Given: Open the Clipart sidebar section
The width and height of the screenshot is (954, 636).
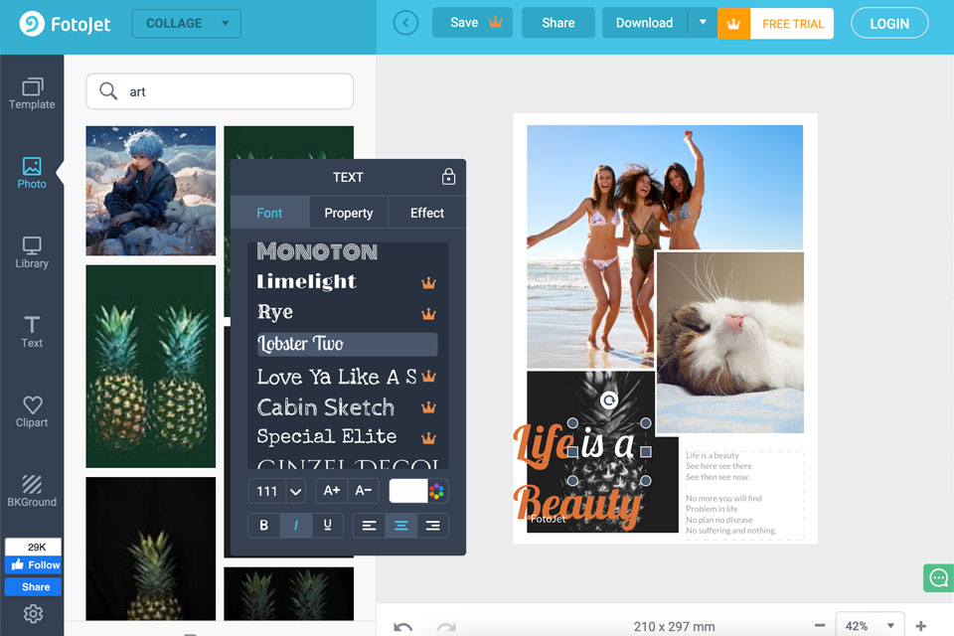Looking at the screenshot, I should coord(32,411).
